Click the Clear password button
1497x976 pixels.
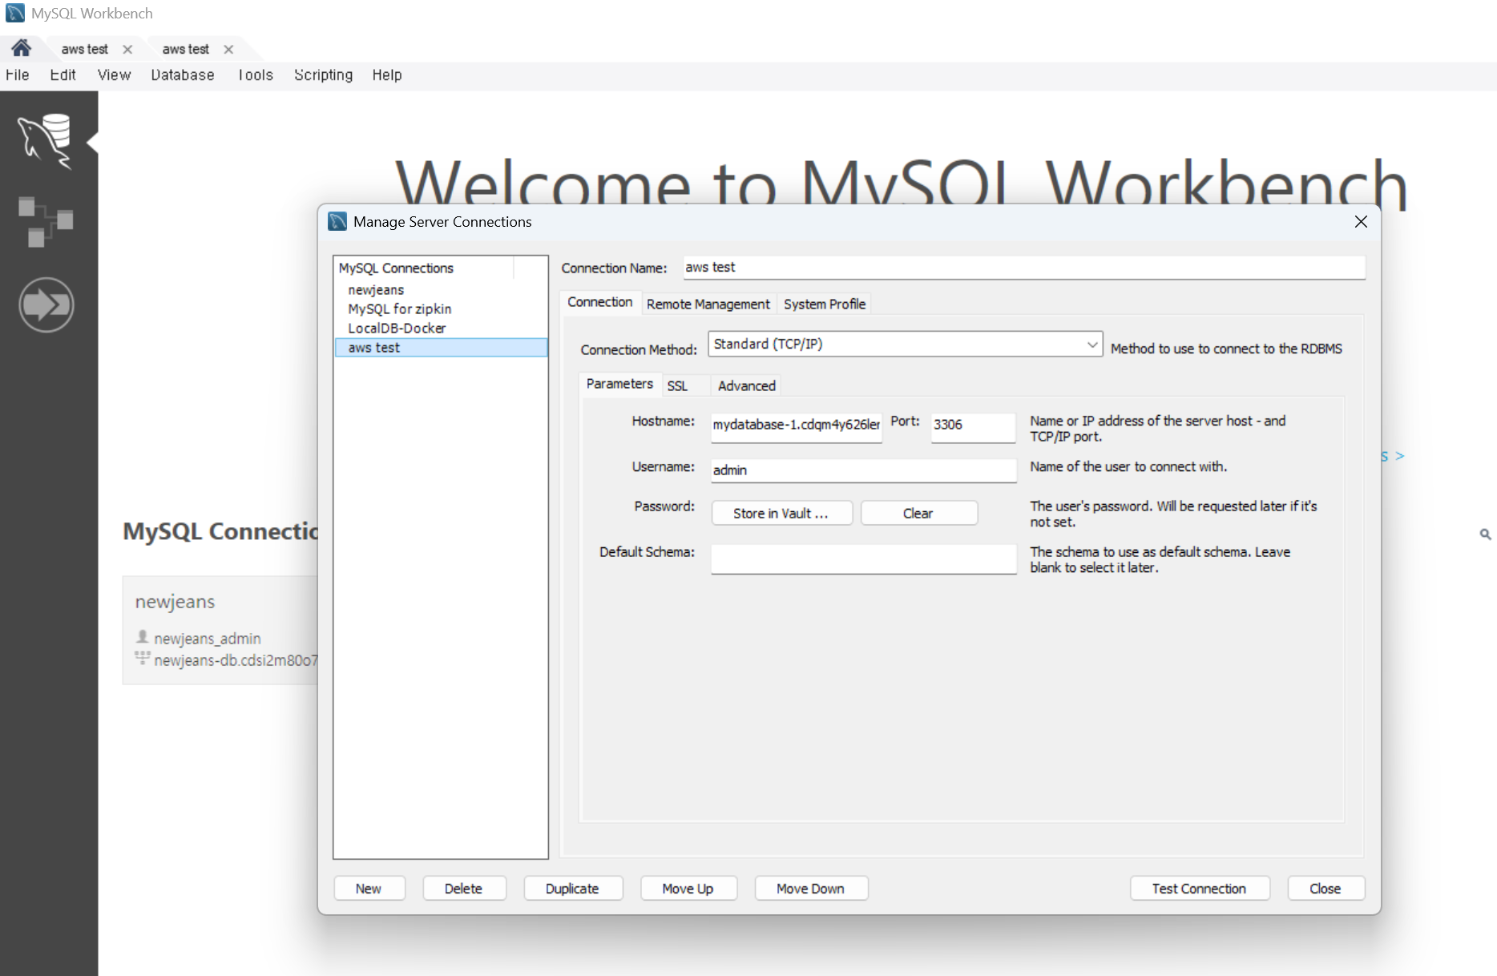(x=918, y=514)
